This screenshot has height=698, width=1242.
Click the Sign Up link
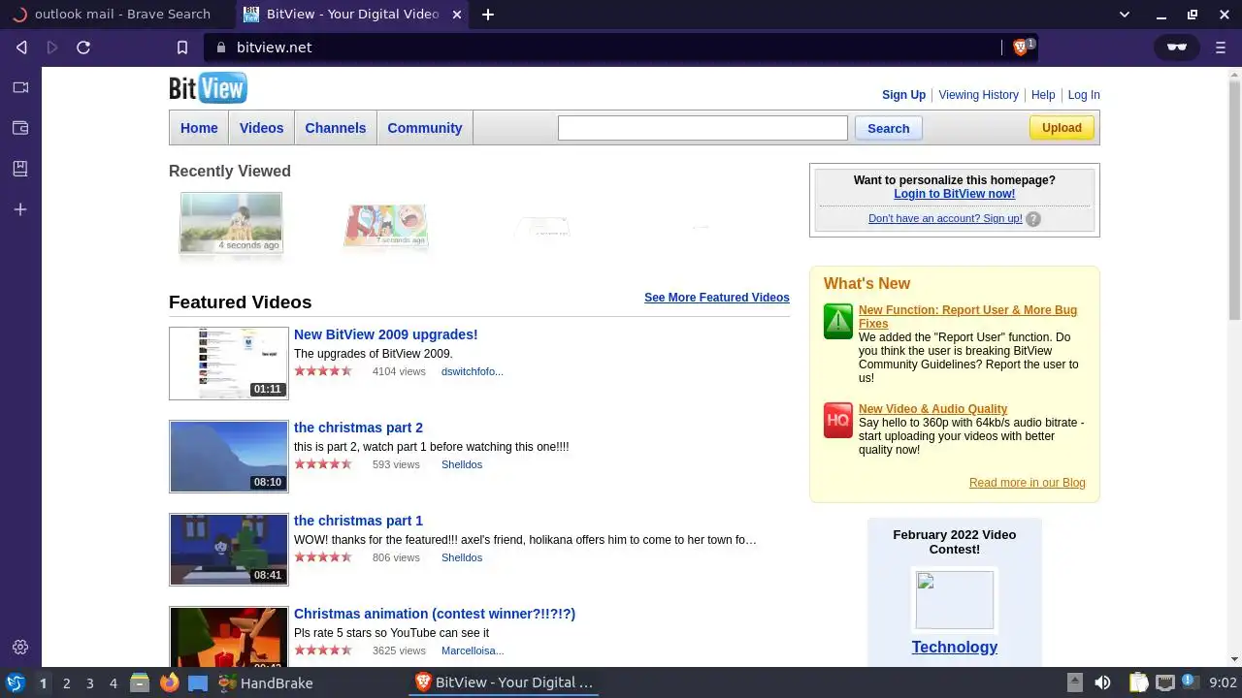click(x=903, y=95)
